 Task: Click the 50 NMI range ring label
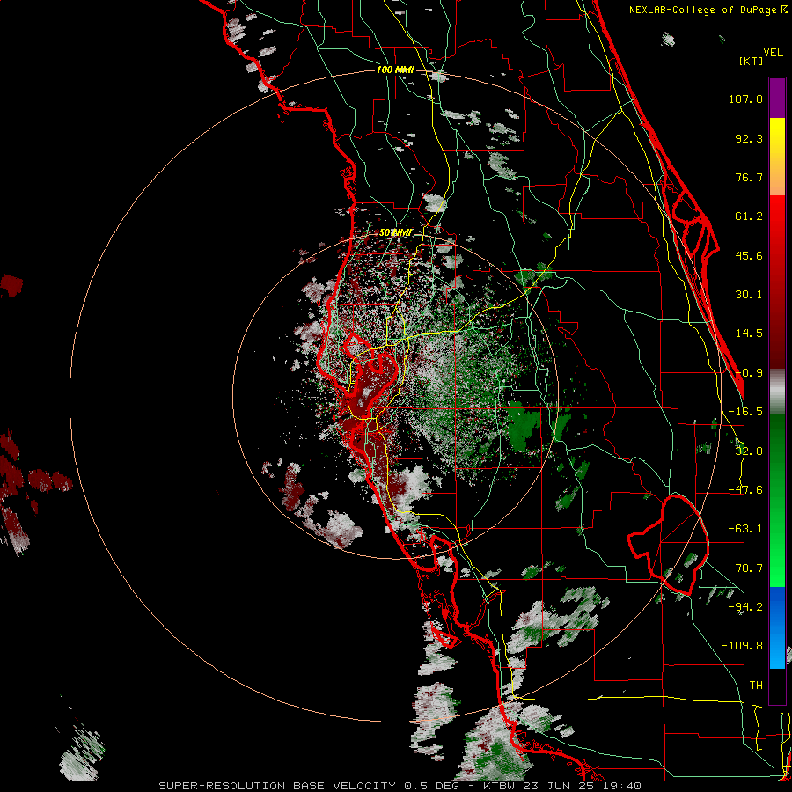coord(396,233)
